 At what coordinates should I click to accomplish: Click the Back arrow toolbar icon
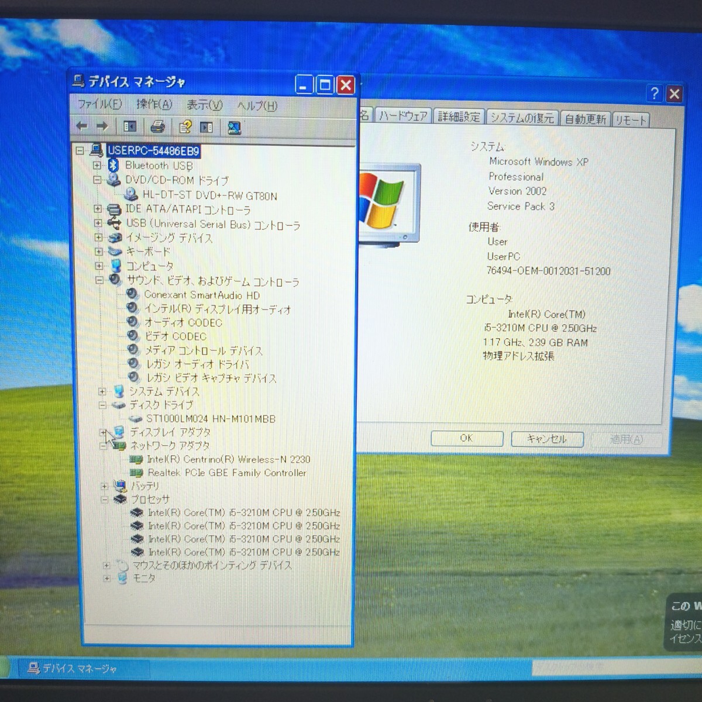[82, 126]
